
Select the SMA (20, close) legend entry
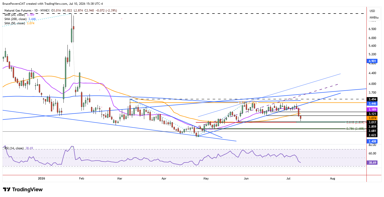click(19, 15)
